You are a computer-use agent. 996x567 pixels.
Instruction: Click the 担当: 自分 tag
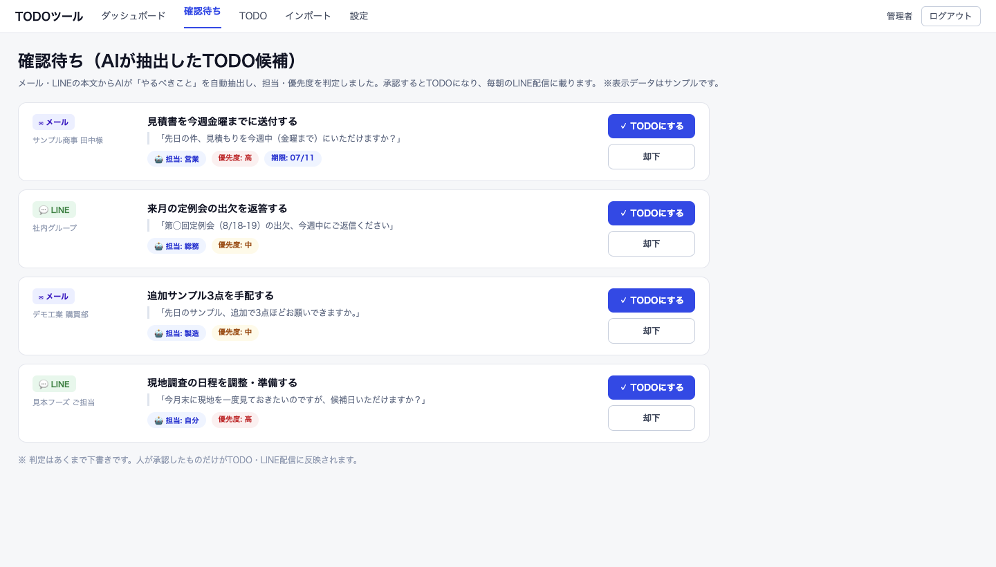[176, 420]
